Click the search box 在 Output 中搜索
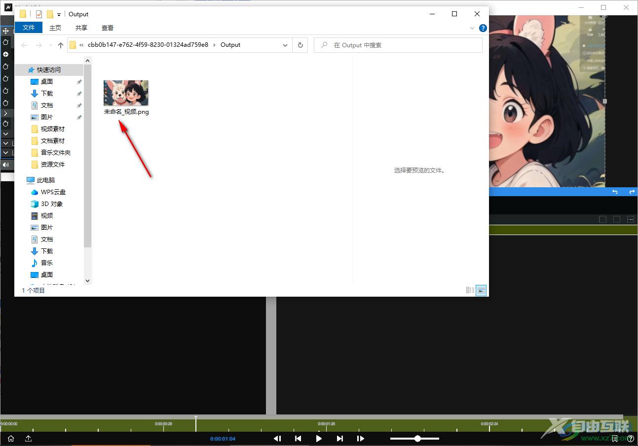This screenshot has height=446, width=638. coord(398,45)
